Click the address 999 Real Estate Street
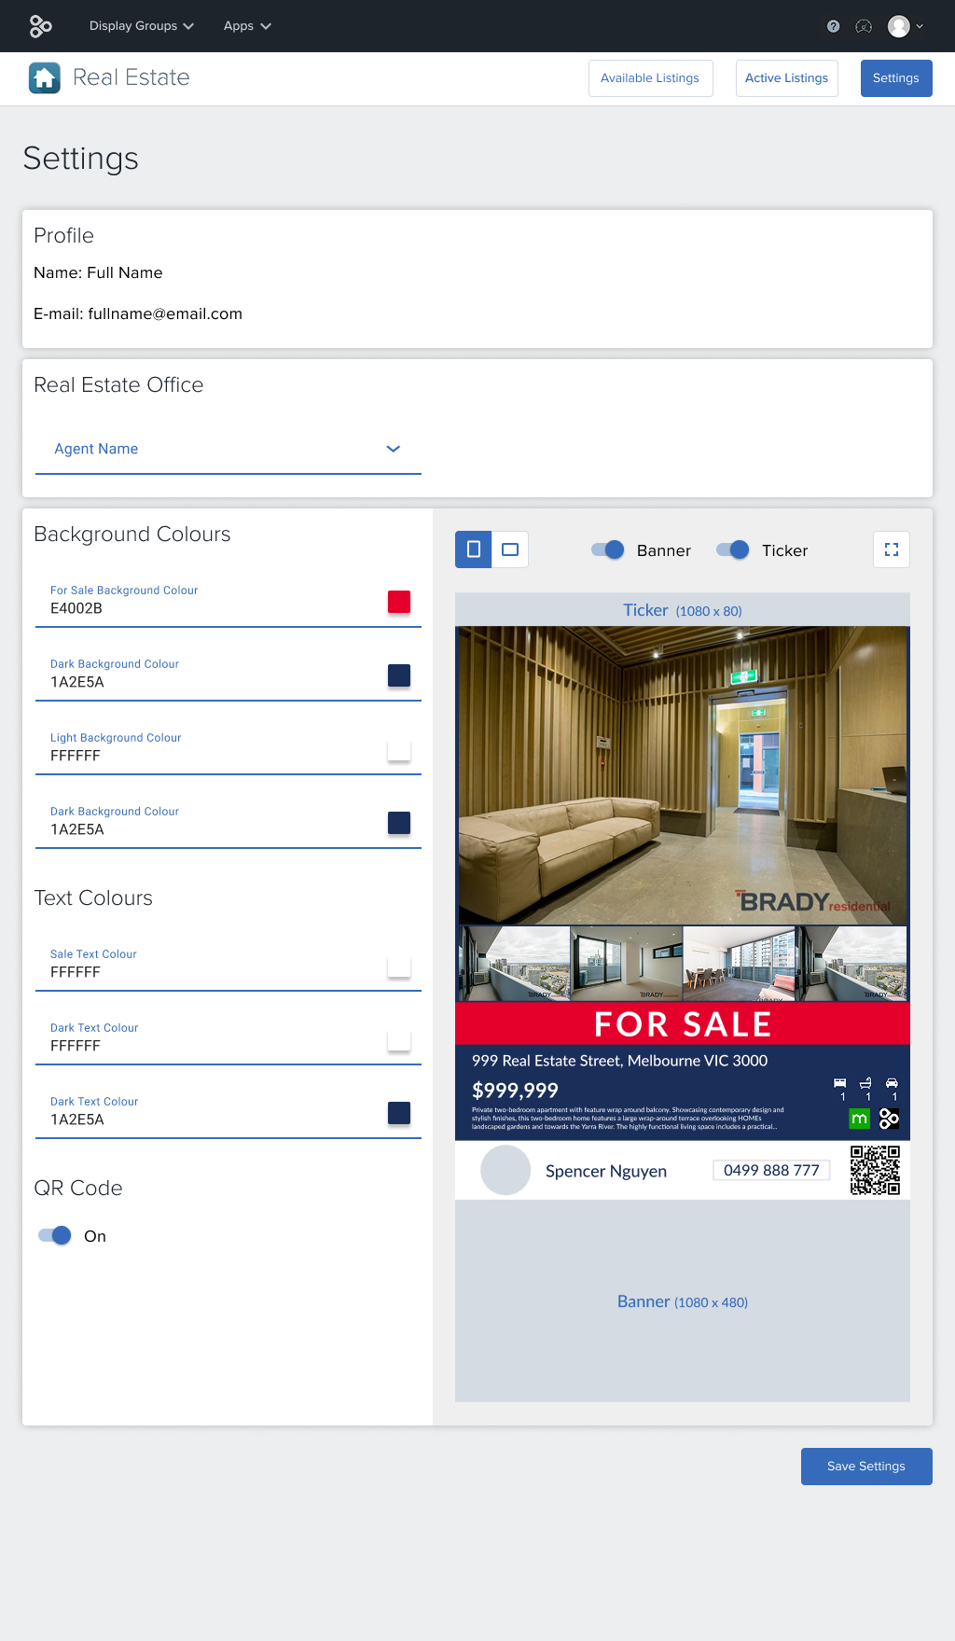 619,1061
